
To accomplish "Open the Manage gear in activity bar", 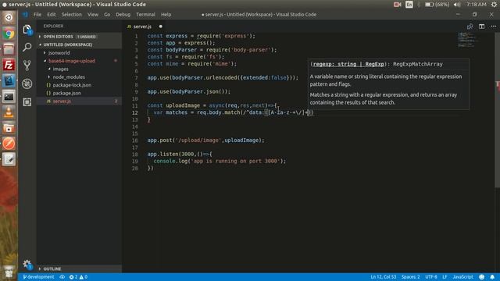I will 27,264.
